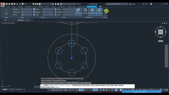Open the AutoCAD application menu logo
Screen dimensions: 169x95
tap(3, 5)
